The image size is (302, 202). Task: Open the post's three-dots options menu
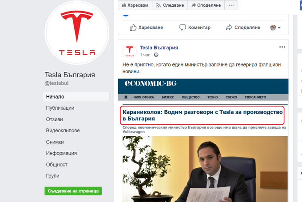(x=282, y=47)
